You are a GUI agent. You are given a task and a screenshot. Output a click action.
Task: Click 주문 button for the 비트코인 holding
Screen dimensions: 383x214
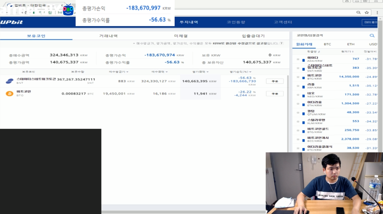(x=275, y=94)
